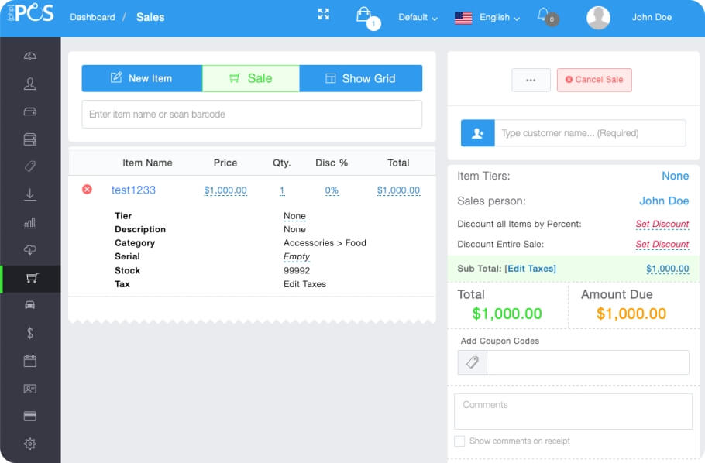The width and height of the screenshot is (705, 463).
Task: Click the Sub Total amount $1,000.00
Action: point(668,269)
